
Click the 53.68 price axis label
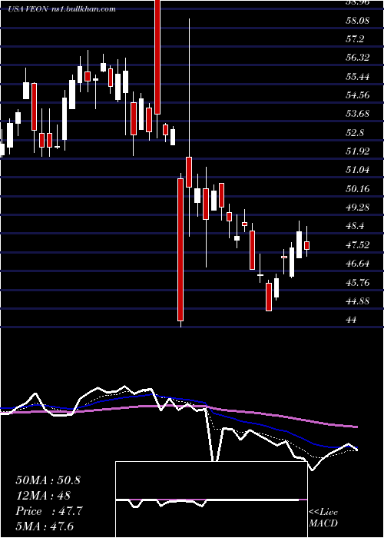tap(358, 114)
